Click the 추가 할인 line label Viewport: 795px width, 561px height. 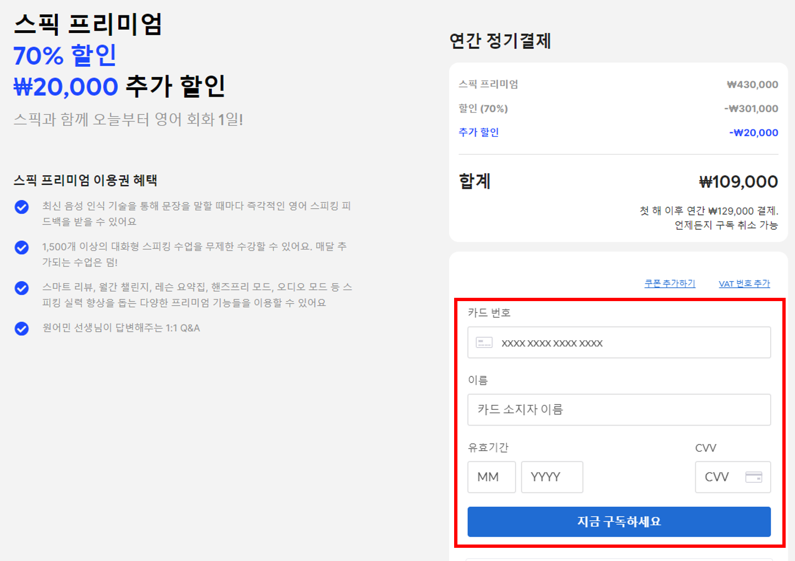[479, 132]
